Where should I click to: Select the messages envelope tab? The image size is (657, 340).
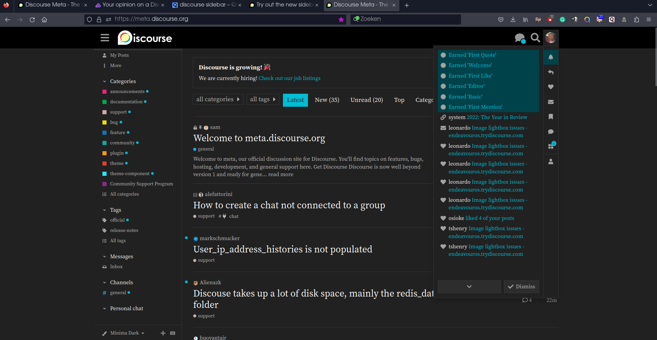pos(551,102)
